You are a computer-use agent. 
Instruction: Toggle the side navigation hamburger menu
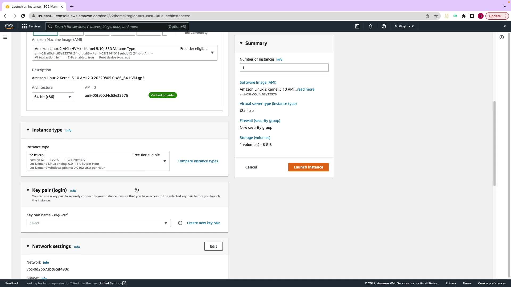5,37
